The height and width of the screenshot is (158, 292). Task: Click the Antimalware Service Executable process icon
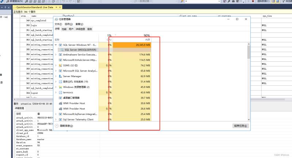[x=60, y=54]
